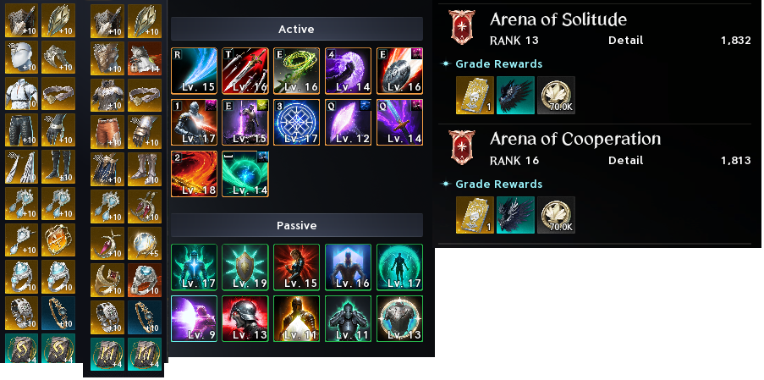Click the golden shield passive Lv. 19

click(245, 267)
